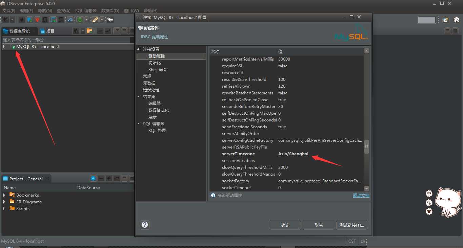Click the properties list scroll down arrow
This screenshot has width=463, height=248.
[366, 188]
